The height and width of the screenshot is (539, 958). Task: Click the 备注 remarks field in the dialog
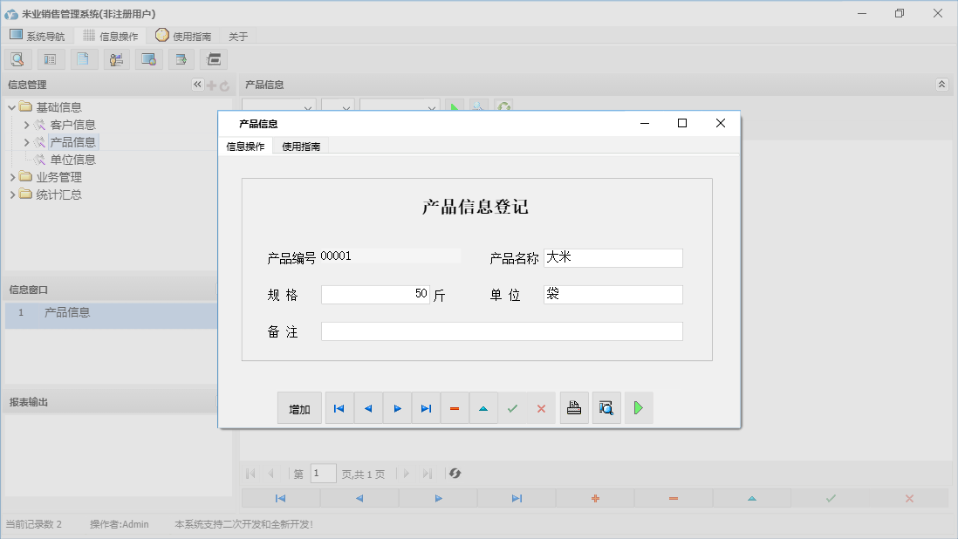tap(502, 331)
